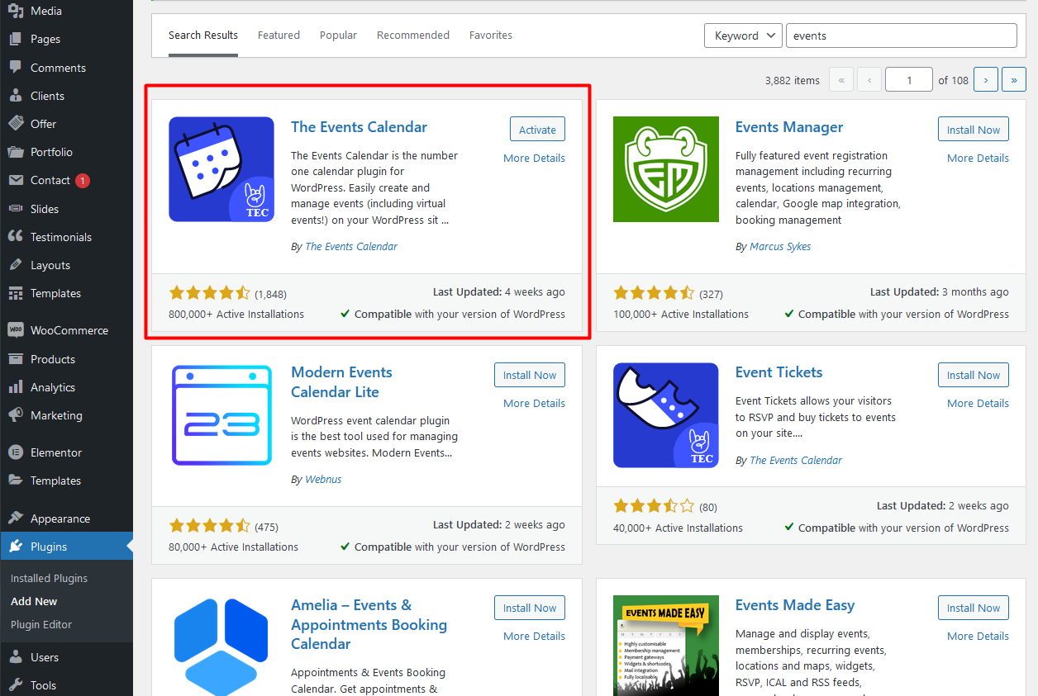The width and height of the screenshot is (1038, 696).
Task: Click the Layouts pencil icon
Action: [16, 265]
